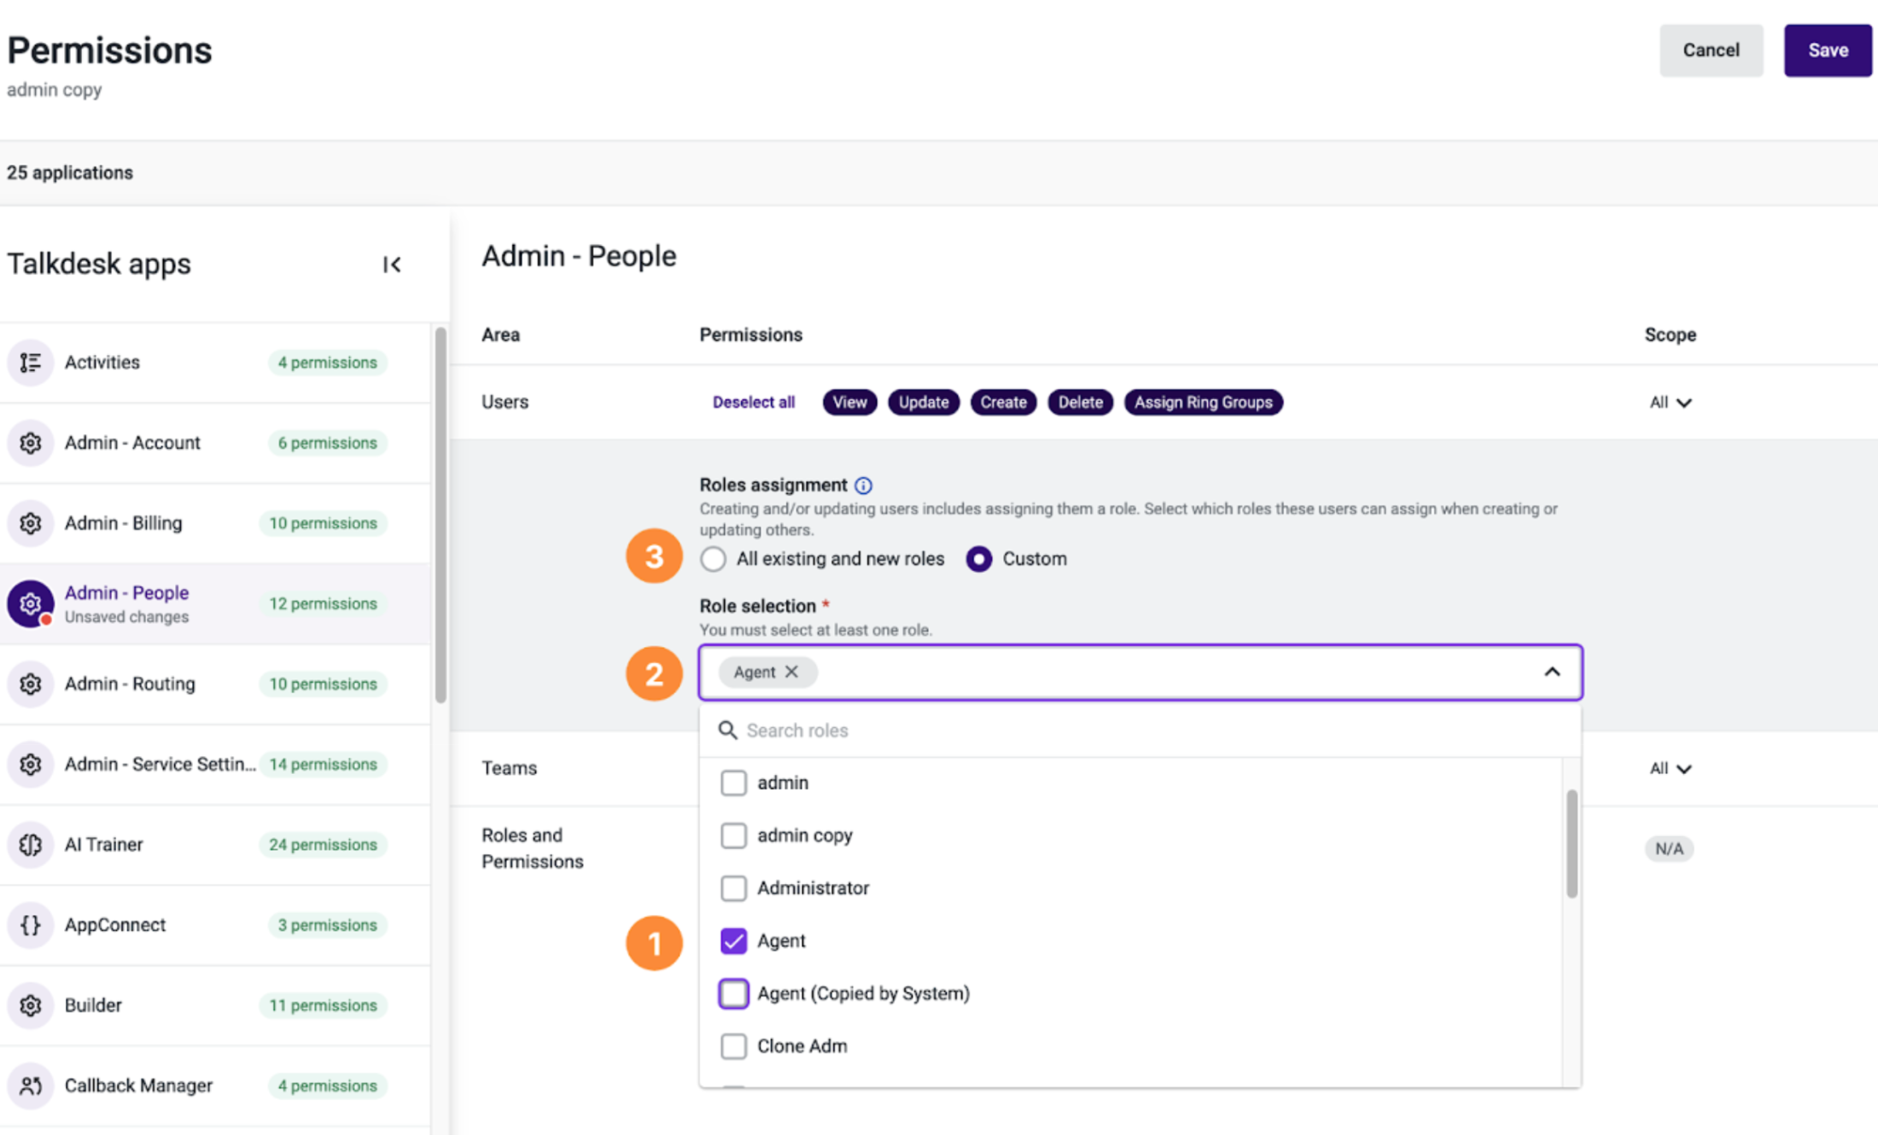Check the admin copy role checkbox

point(733,835)
